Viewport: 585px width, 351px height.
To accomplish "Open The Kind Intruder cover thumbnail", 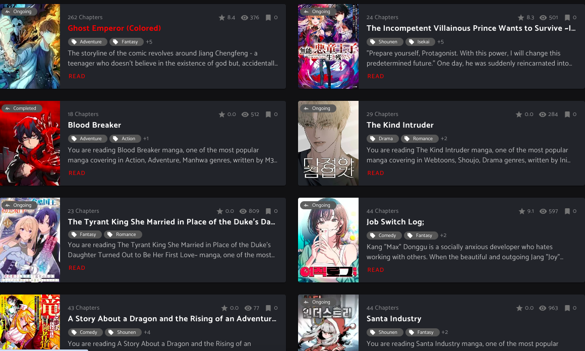I will click(x=328, y=143).
